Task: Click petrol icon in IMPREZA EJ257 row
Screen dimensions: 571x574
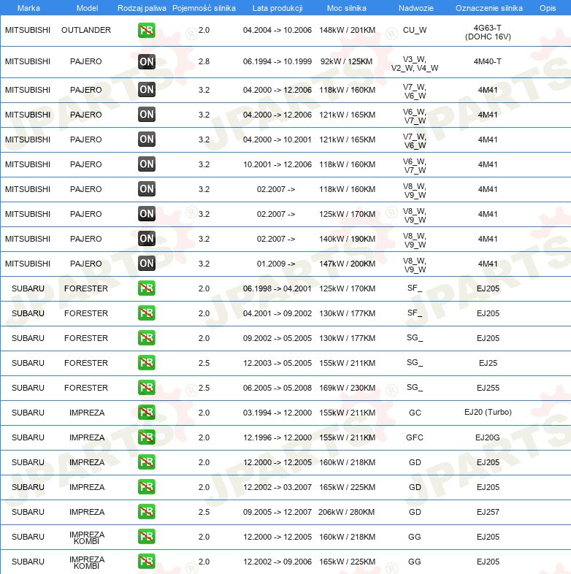Action: coord(147,512)
